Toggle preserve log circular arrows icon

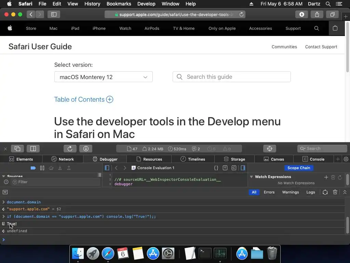[x=325, y=192]
